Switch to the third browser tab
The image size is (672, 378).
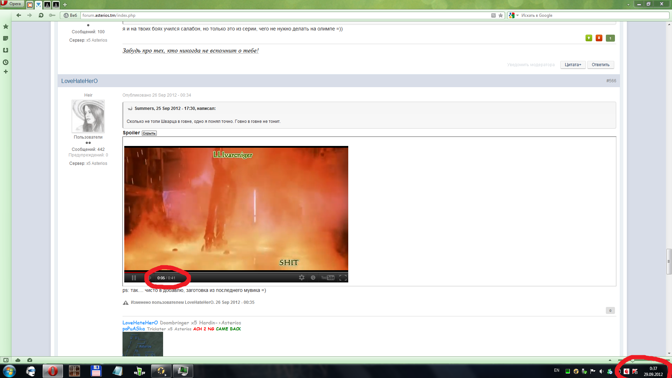pos(47,5)
